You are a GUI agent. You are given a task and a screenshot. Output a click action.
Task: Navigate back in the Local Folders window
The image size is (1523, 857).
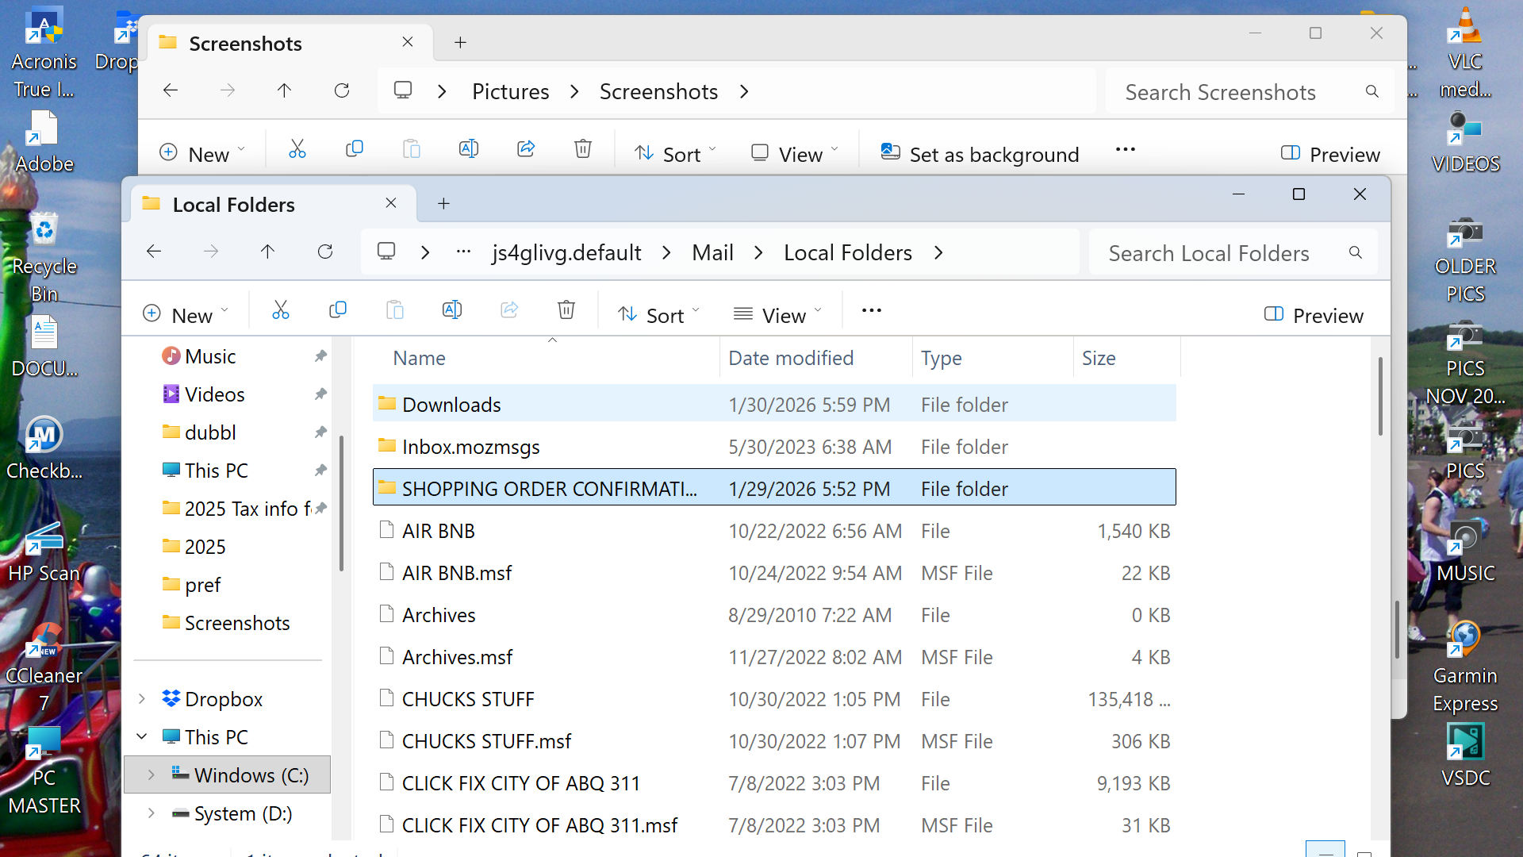(154, 252)
